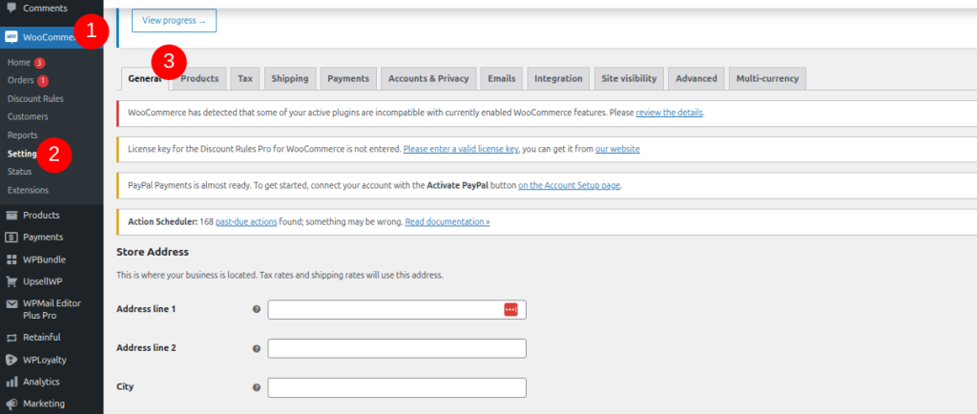The width and height of the screenshot is (977, 414).
Task: Click the WPBundle grid icon
Action: tap(11, 259)
